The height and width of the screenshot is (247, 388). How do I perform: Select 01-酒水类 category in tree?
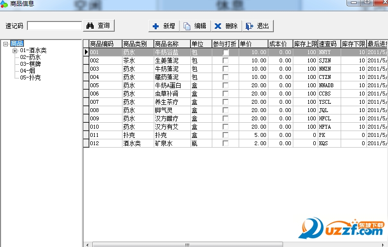tap(33, 50)
